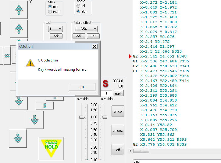Screen dimensions: 221x163
Task: Select G-code line X-2.4 Y0.475
Action: point(155,42)
